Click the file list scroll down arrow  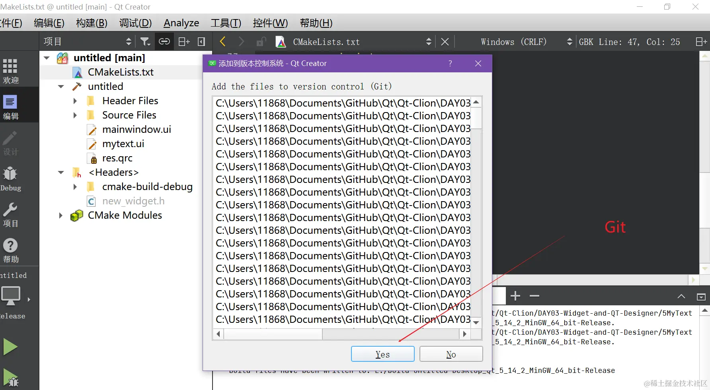tap(476, 322)
